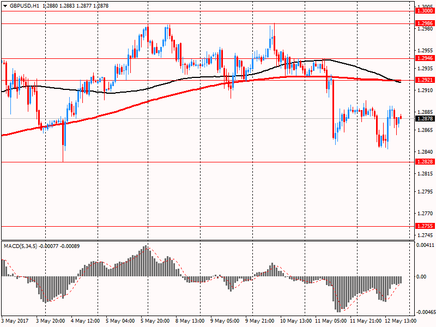Click the 11 May 05:00 time label
This screenshot has width=436, height=327.
331,321
